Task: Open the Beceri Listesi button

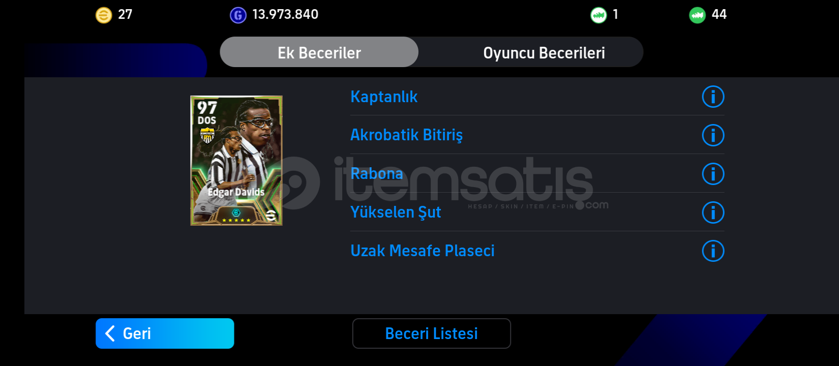Action: (x=431, y=333)
